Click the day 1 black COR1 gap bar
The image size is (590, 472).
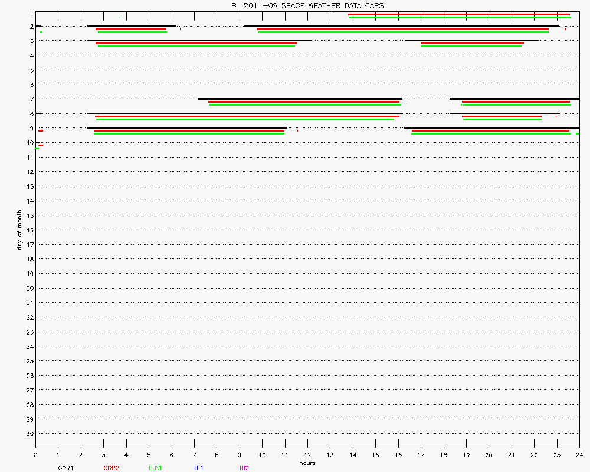click(456, 11)
